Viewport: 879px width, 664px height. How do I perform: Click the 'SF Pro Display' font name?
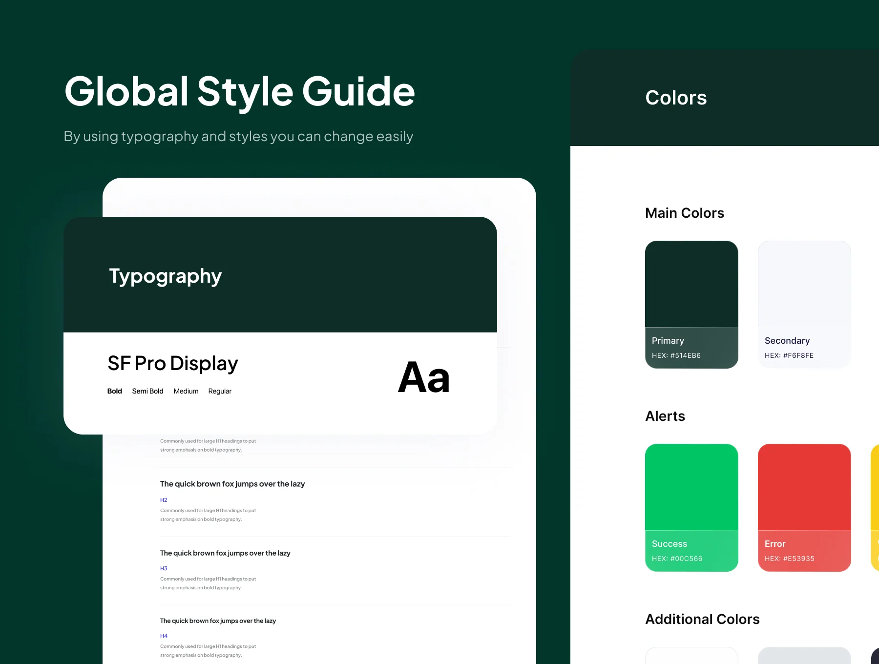point(173,364)
